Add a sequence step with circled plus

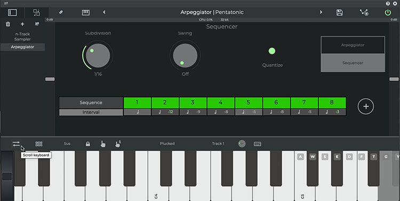366,106
